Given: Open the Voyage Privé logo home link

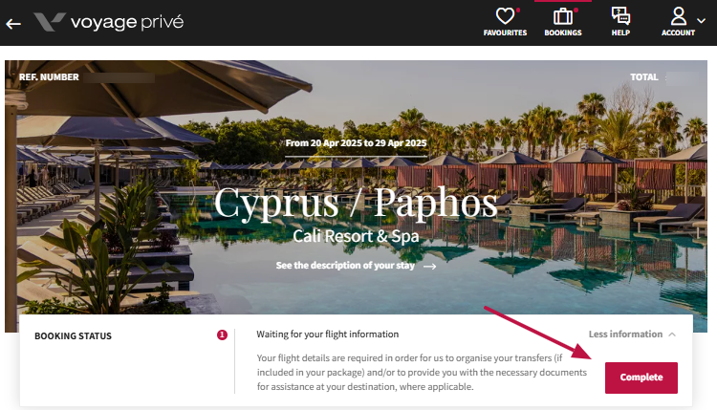Looking at the screenshot, I should [x=109, y=22].
